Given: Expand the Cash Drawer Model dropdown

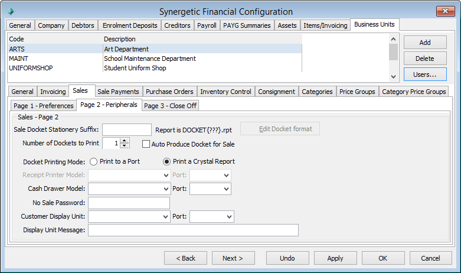Looking at the screenshot, I should coord(166,189).
